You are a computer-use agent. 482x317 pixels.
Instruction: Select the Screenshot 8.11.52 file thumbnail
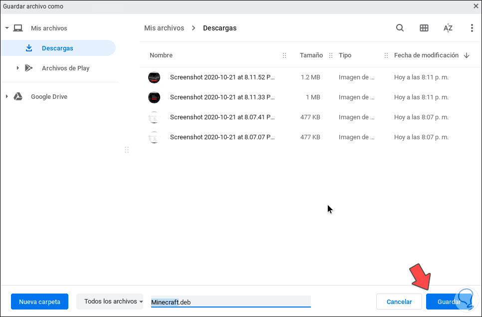pos(154,77)
